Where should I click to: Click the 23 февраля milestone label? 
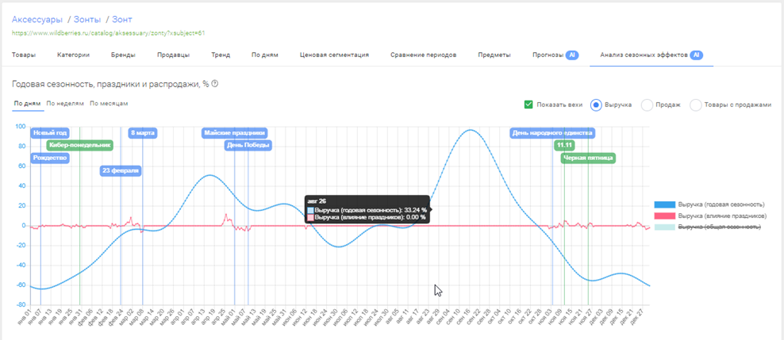pyautogui.click(x=121, y=170)
